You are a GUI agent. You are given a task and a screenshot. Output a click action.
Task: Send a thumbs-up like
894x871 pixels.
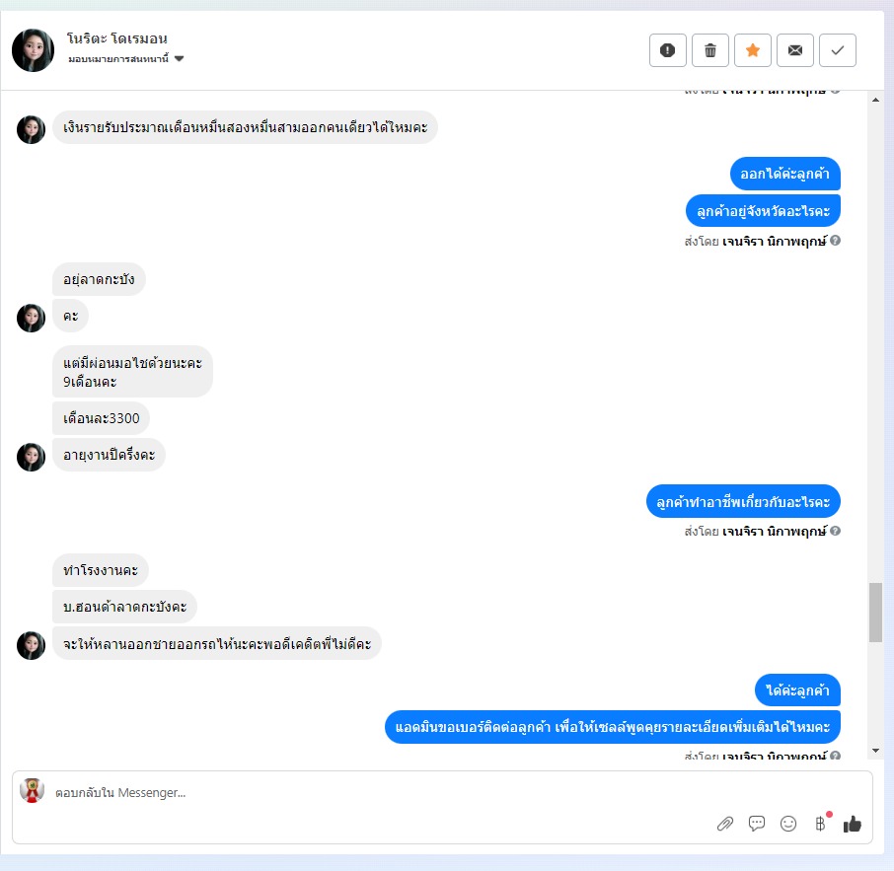pos(853,824)
